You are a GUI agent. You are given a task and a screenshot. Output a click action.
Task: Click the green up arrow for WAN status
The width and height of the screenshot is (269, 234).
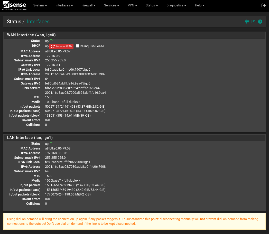[x=51, y=41]
